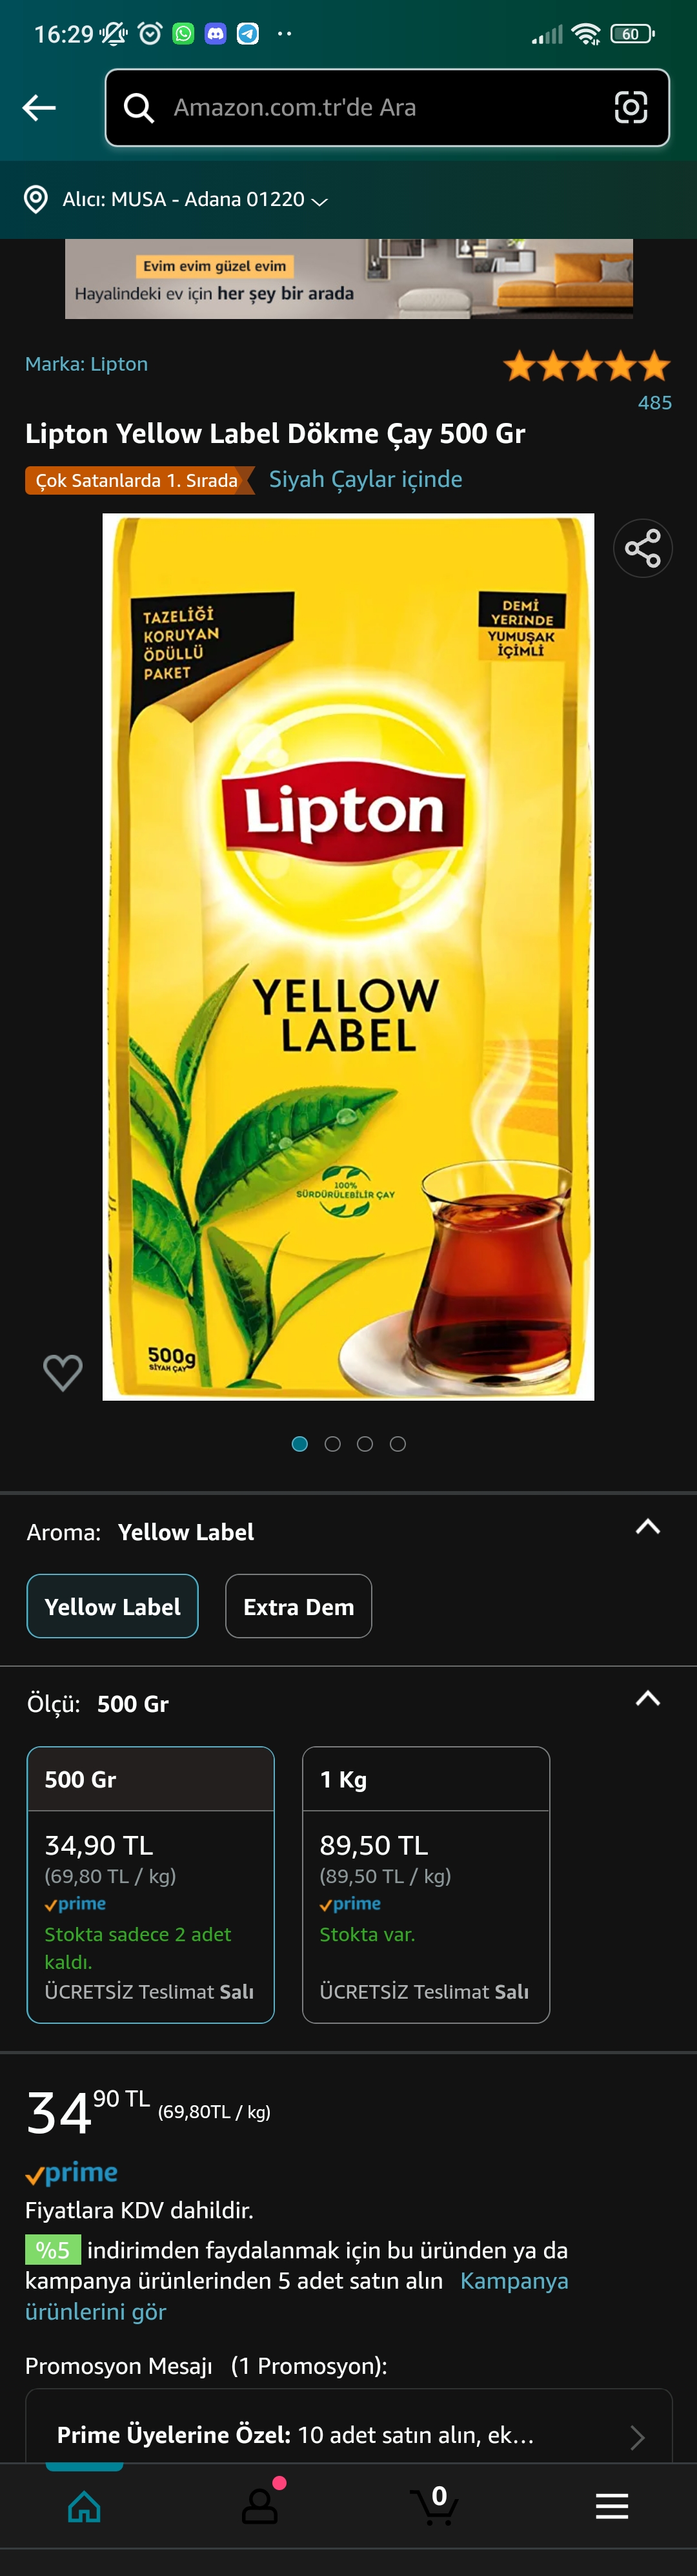697x2576 pixels.
Task: Collapse the Ölçü section chevron
Action: click(x=648, y=1699)
